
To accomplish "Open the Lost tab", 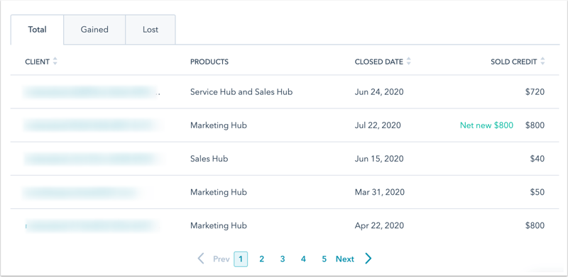I will pyautogui.click(x=151, y=30).
